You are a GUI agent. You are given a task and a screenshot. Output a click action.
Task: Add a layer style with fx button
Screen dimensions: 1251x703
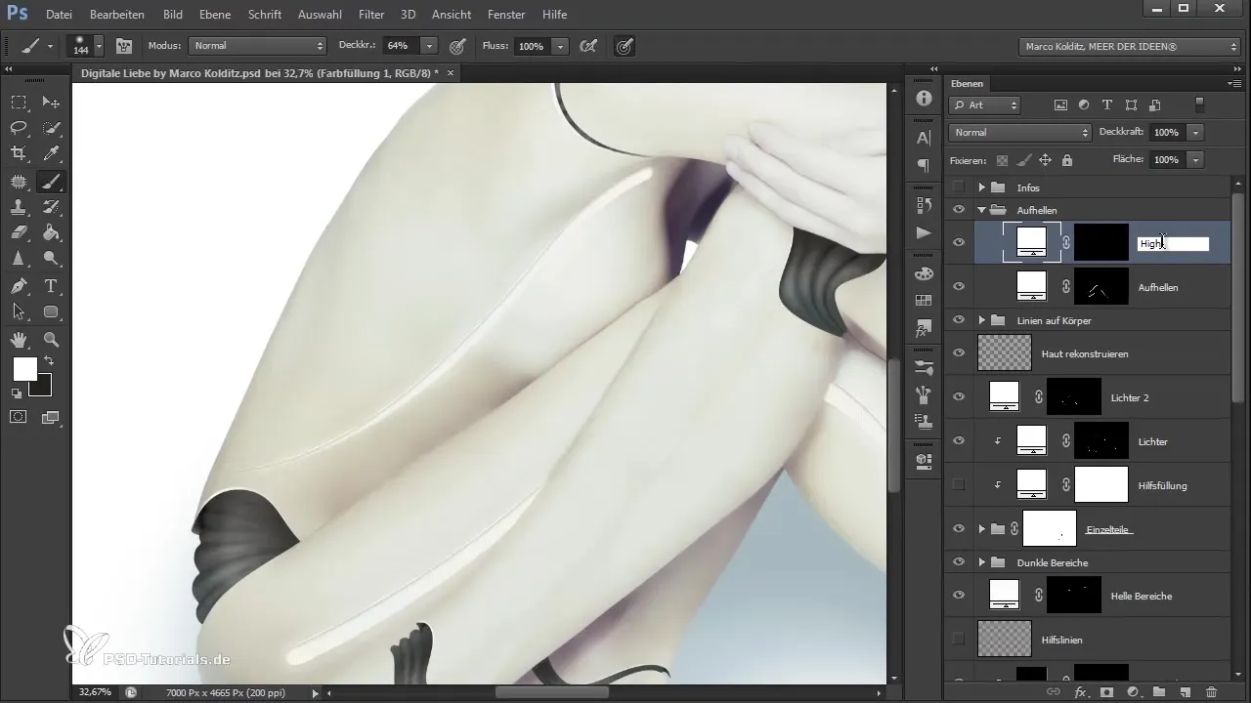point(1081,692)
